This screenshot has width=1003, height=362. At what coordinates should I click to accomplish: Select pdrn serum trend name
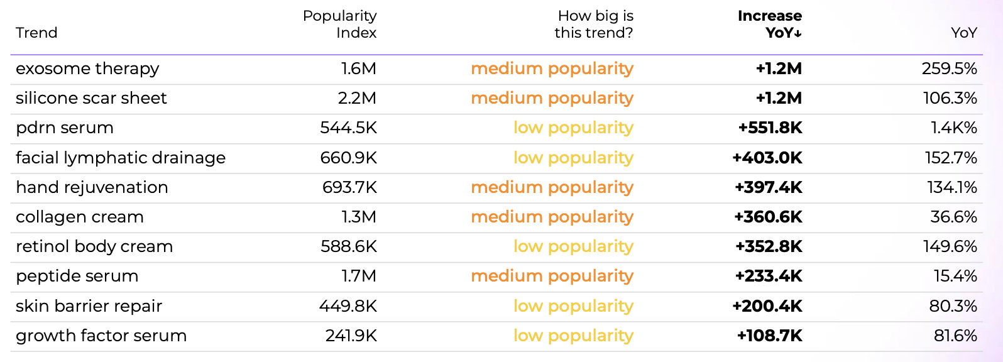65,128
